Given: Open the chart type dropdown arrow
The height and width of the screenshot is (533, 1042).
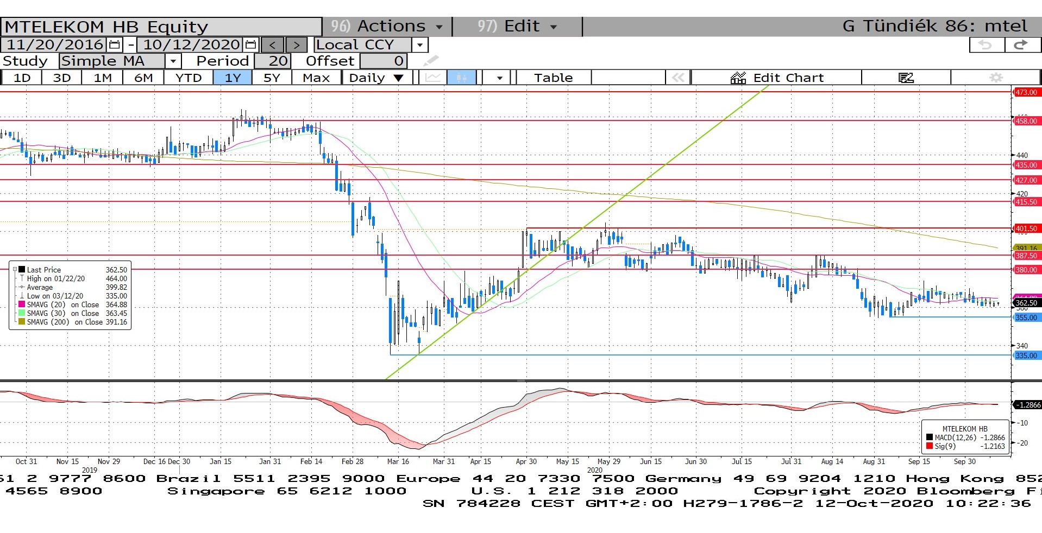Looking at the screenshot, I should pyautogui.click(x=499, y=78).
